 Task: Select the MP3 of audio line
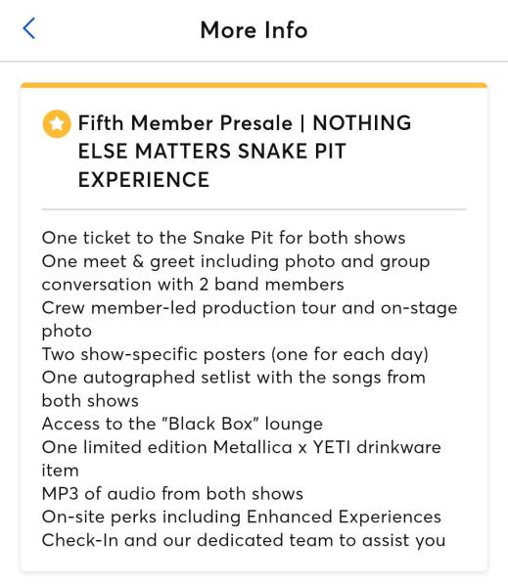[172, 494]
